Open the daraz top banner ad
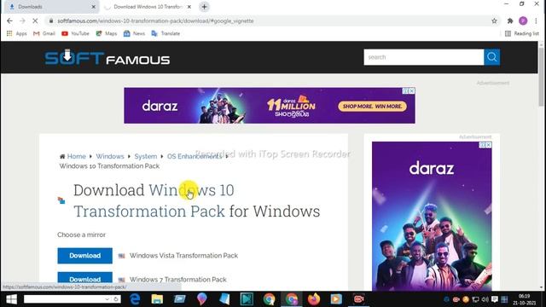This screenshot has width=546, height=307. coord(270,106)
